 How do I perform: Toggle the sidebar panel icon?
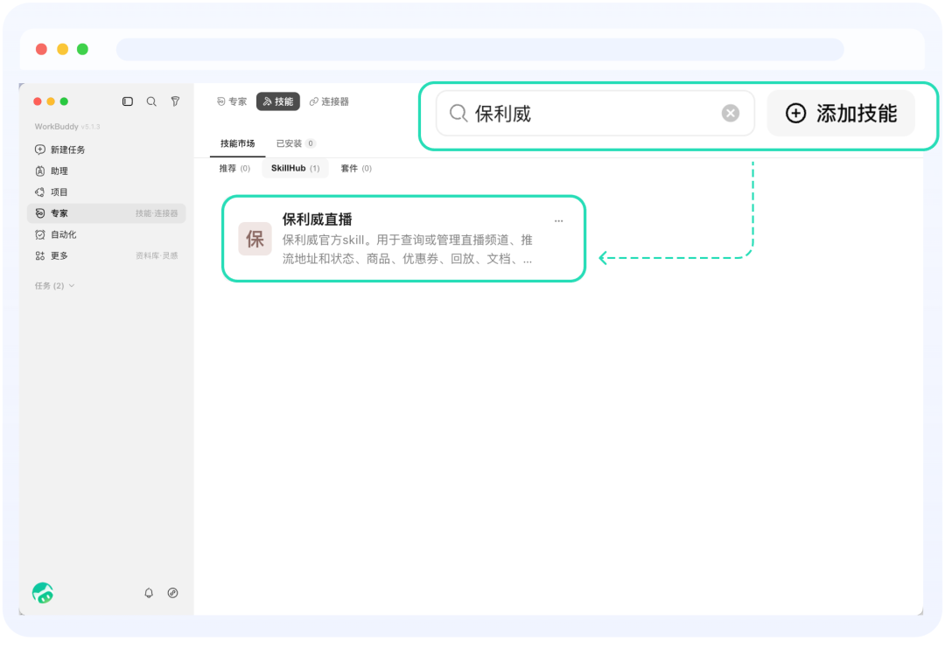point(128,101)
